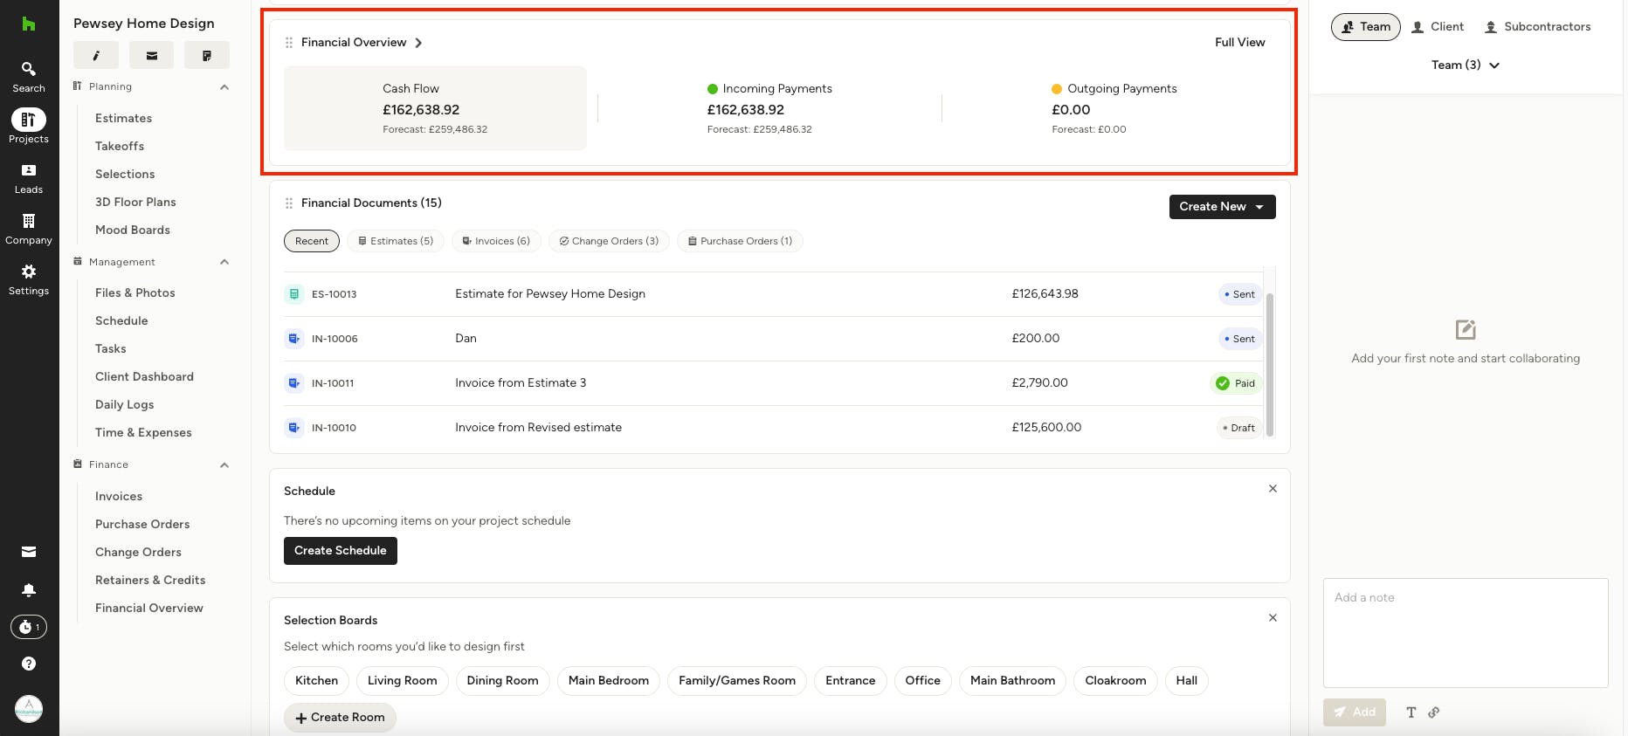This screenshot has height=736, width=1628.
Task: Collapse the Finance section
Action: [x=224, y=465]
